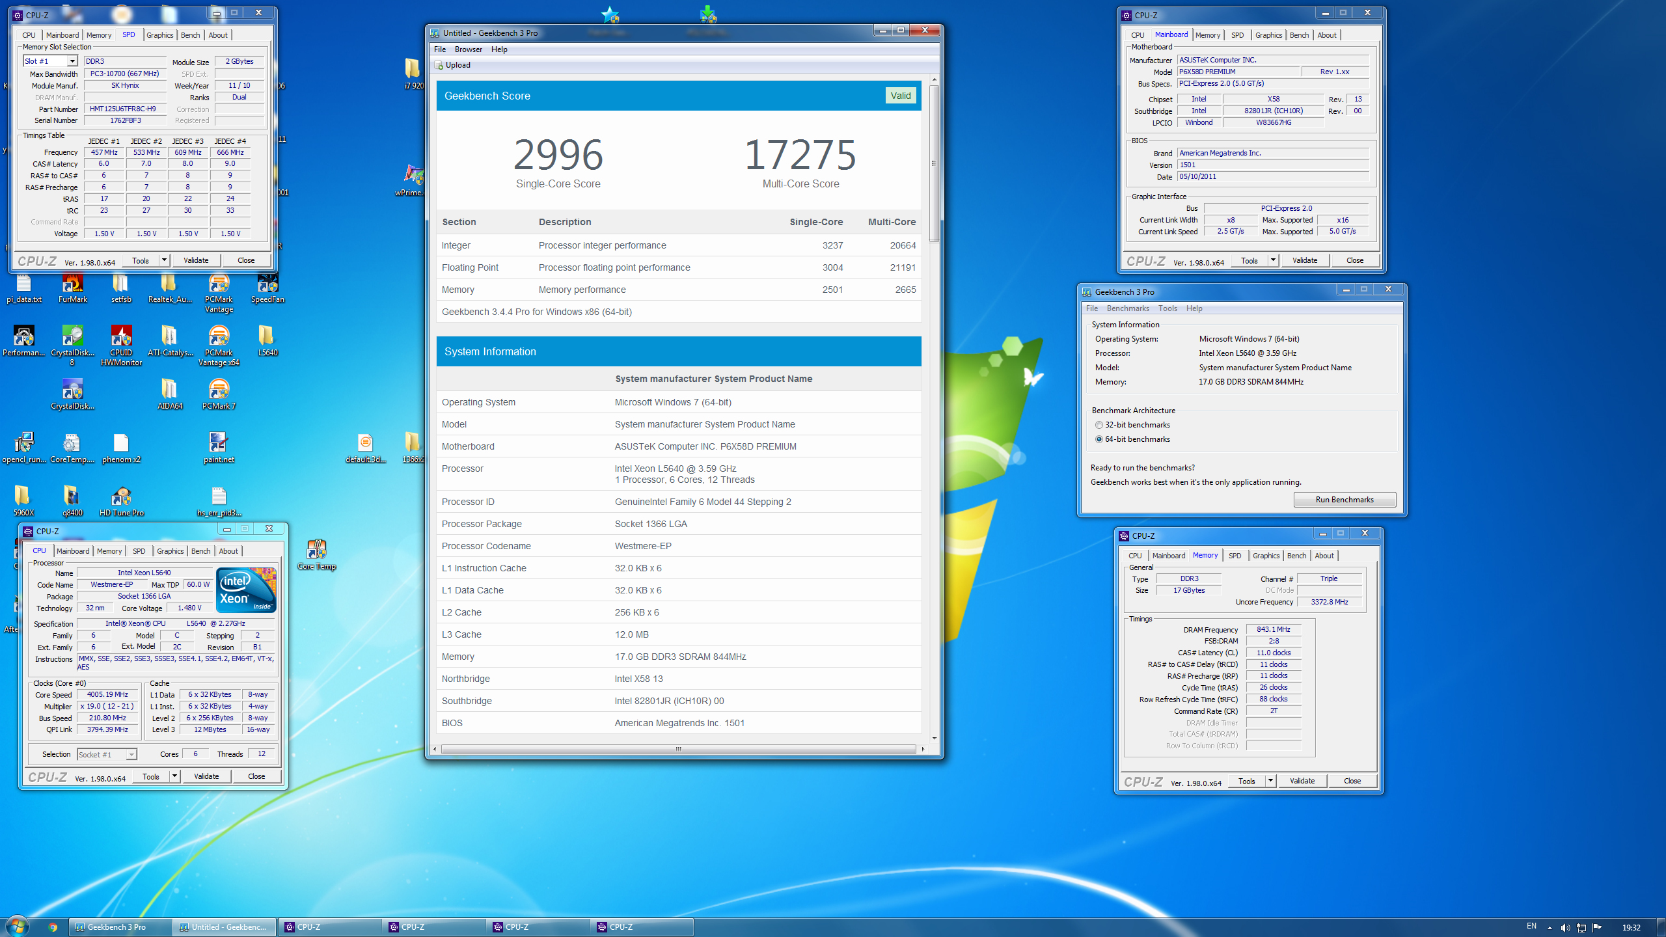
Task: Open CPUID HWMonitor shortcut
Action: tap(121, 346)
